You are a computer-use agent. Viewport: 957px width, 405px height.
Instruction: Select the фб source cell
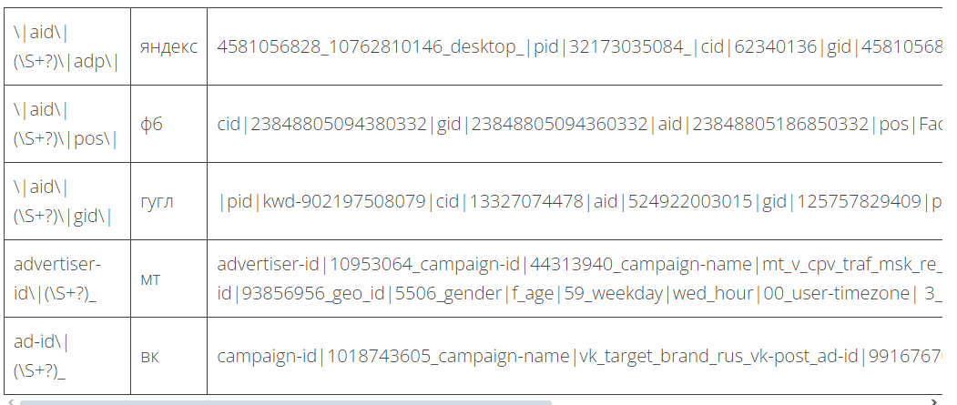point(152,125)
